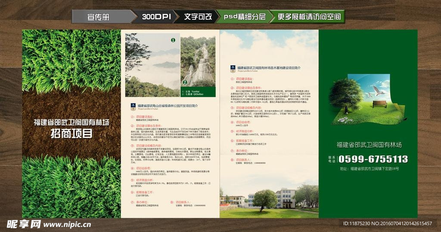441x232 pixels.
Task: Click ⑤ 经济效益分析 in the forest park panel
Action: [x=142, y=180]
